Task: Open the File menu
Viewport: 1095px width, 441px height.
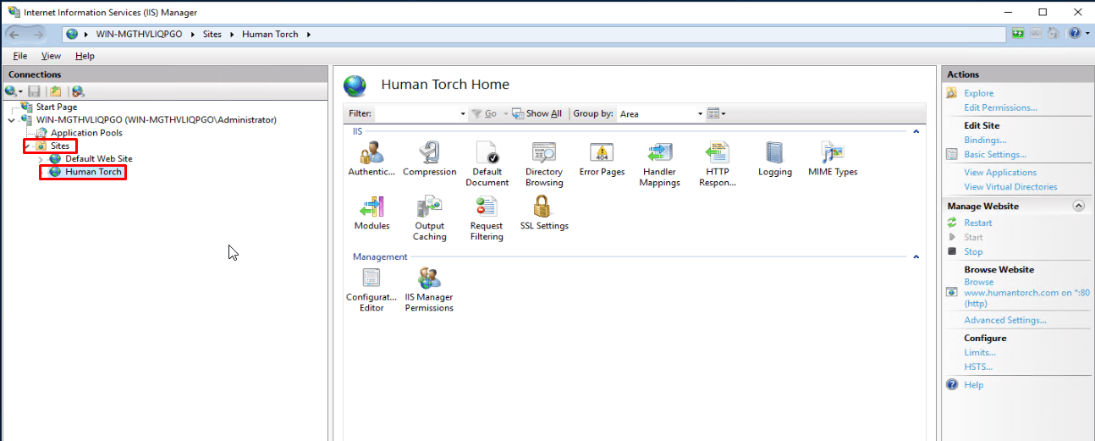Action: (20, 56)
